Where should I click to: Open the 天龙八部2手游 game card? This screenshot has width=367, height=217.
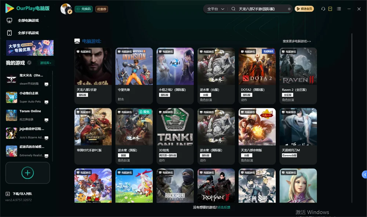point(93,76)
